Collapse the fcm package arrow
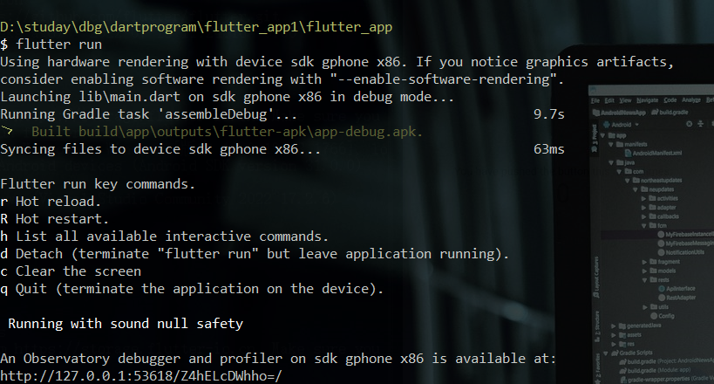 (643, 225)
